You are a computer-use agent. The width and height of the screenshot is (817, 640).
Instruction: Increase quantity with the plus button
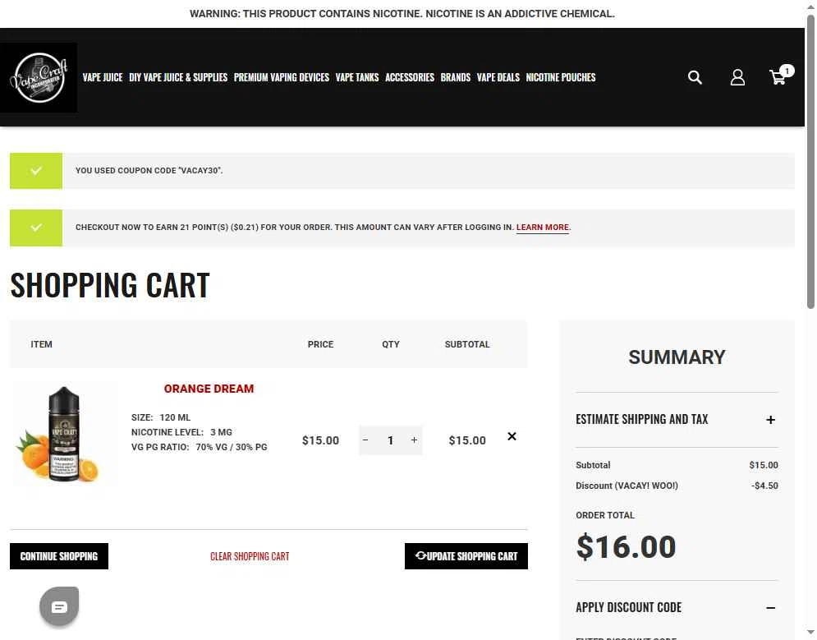(x=414, y=440)
